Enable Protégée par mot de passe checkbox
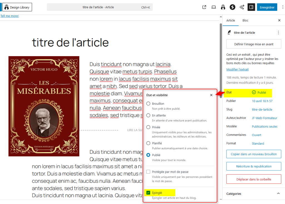 pos(148,172)
